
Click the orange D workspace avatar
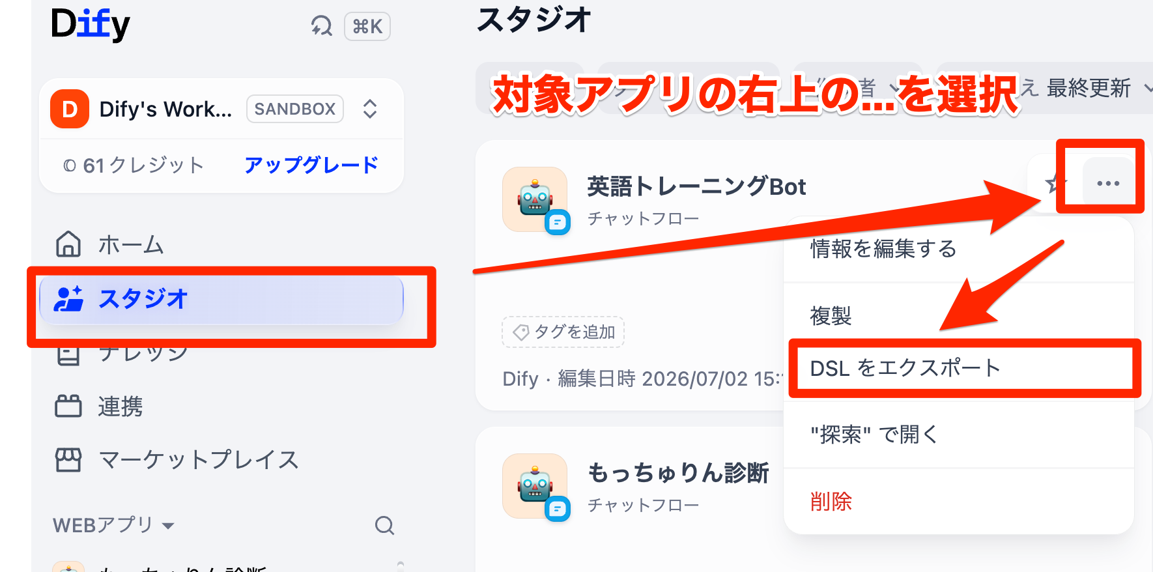tap(70, 109)
